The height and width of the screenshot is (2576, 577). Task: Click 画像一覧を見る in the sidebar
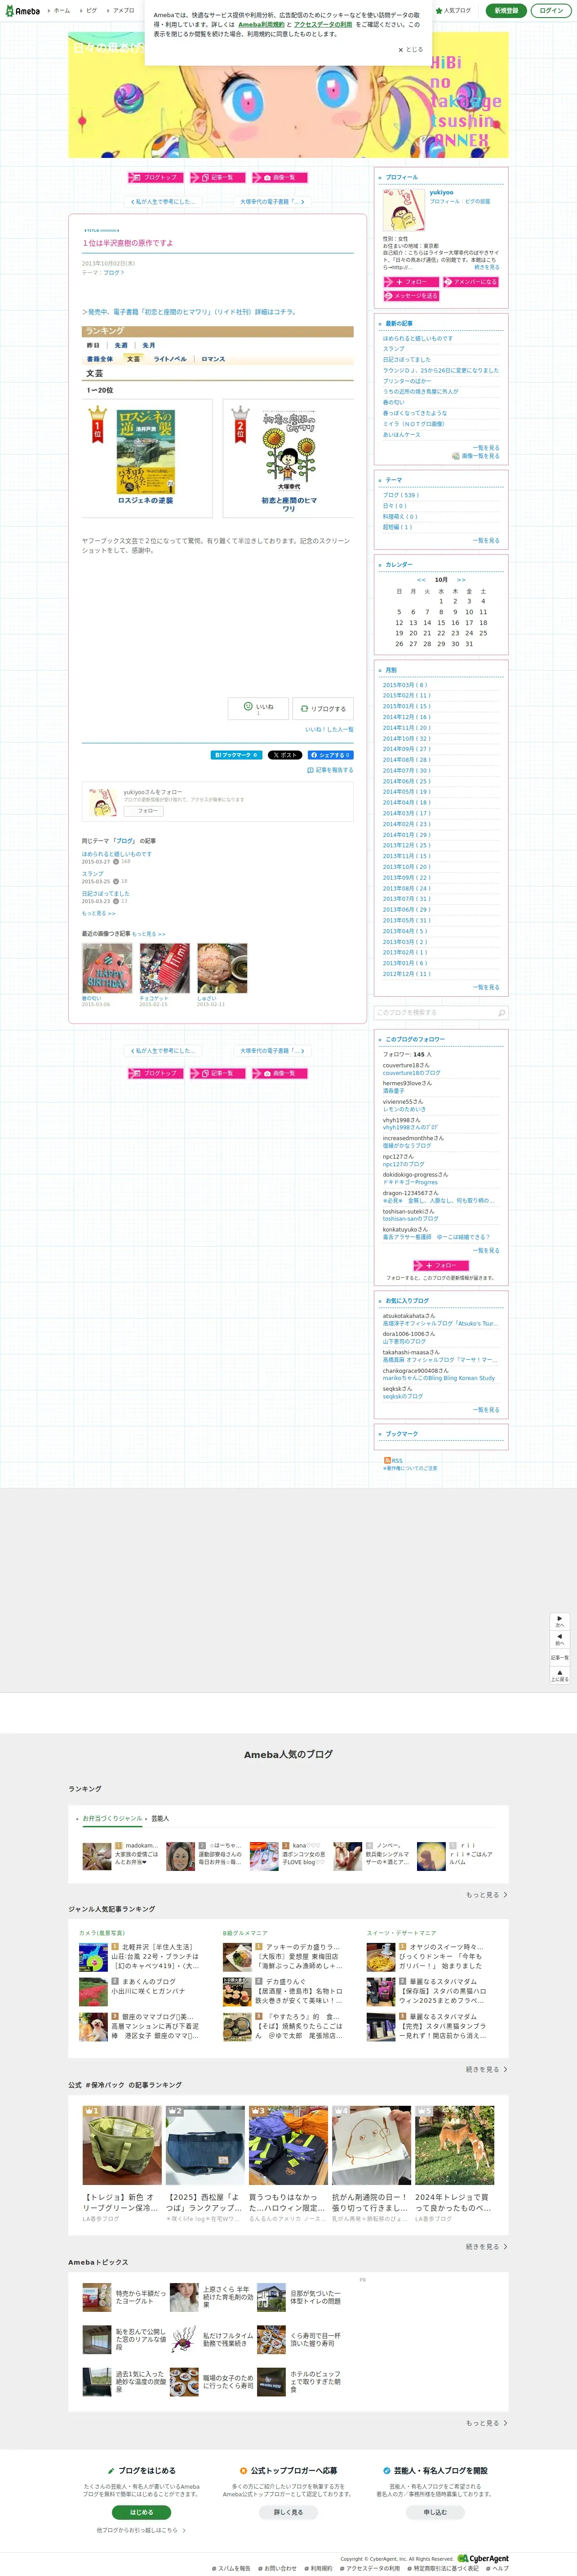(x=476, y=456)
